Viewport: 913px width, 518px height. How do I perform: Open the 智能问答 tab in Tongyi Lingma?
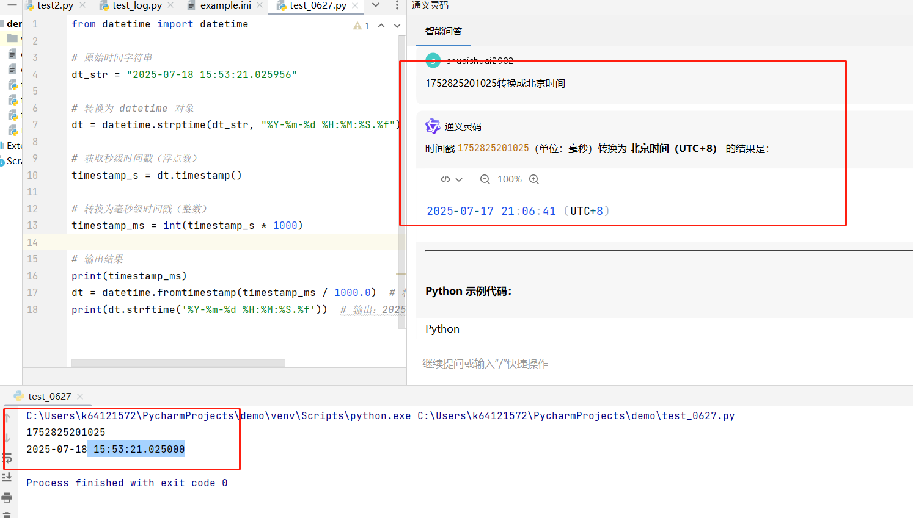pyautogui.click(x=444, y=31)
